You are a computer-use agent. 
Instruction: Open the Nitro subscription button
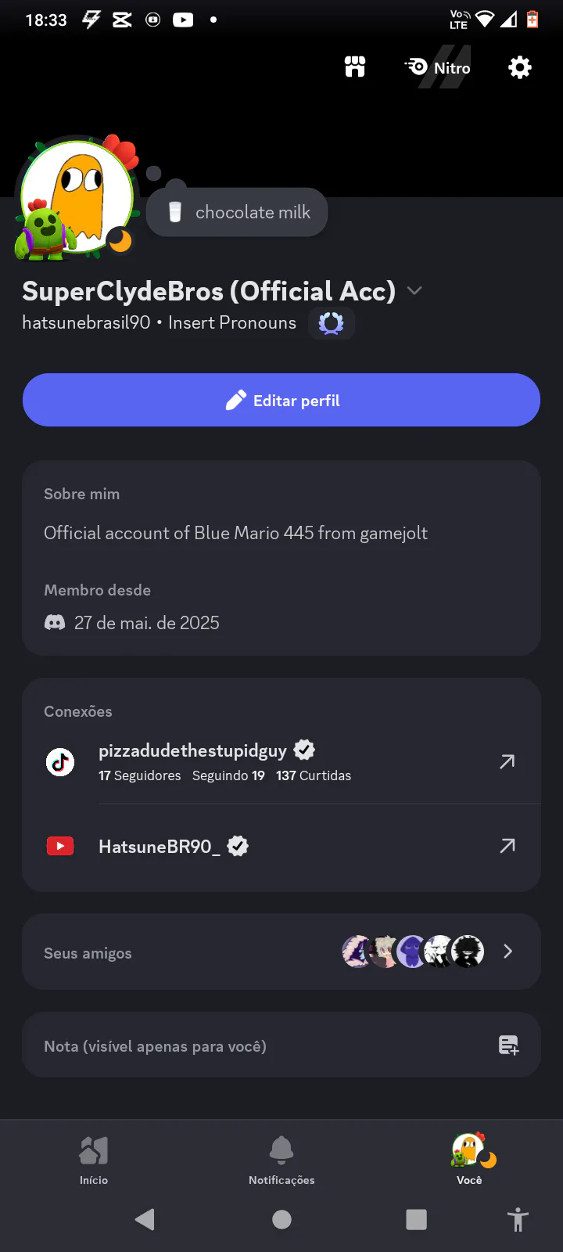pos(438,67)
